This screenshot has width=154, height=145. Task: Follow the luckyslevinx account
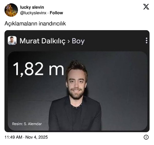click(x=56, y=13)
